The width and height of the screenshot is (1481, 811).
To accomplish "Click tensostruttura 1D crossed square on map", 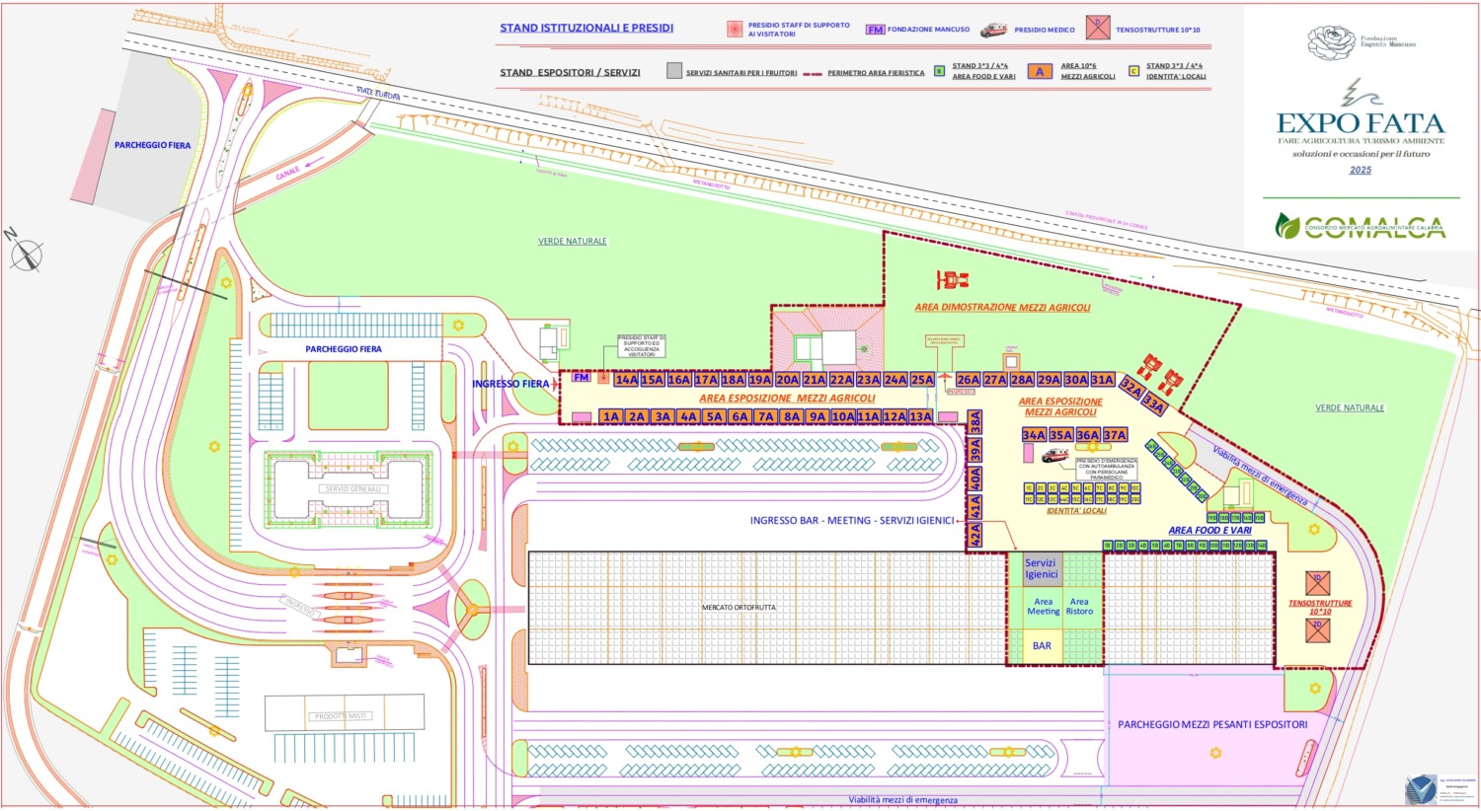I will click(x=1317, y=582).
